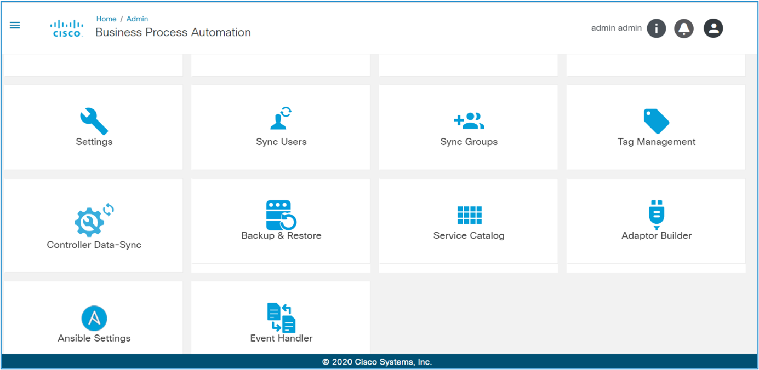Open the Ansible Settings label
The width and height of the screenshot is (759, 370).
coord(94,338)
